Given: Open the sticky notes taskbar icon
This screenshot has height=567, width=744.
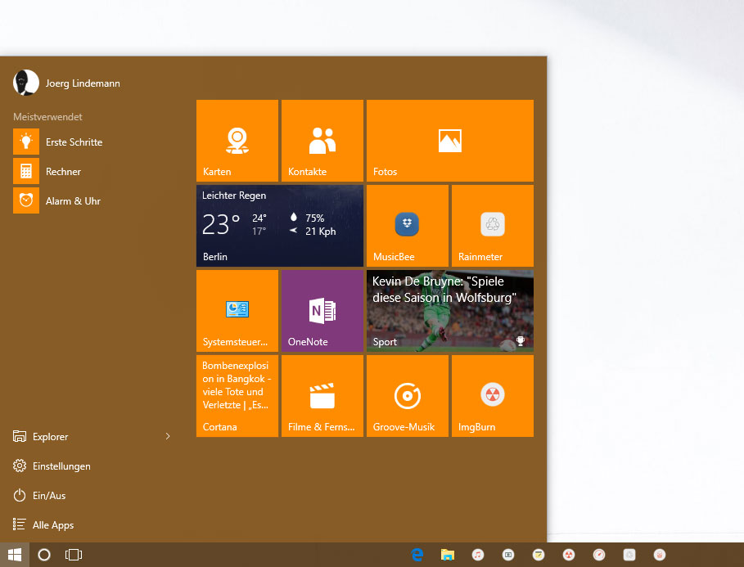Looking at the screenshot, I should point(539,555).
